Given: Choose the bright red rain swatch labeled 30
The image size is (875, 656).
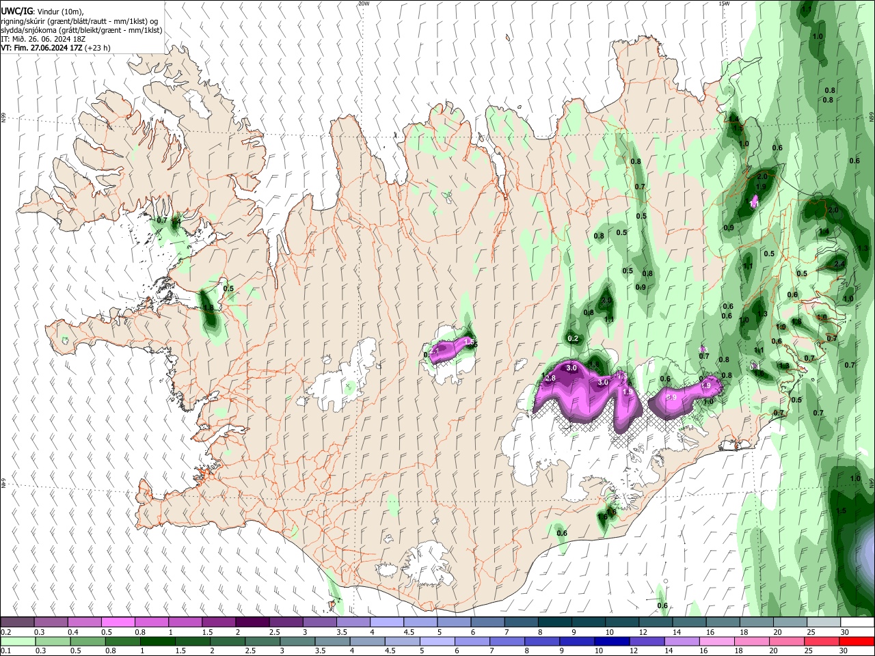Looking at the screenshot, I should click(x=857, y=641).
